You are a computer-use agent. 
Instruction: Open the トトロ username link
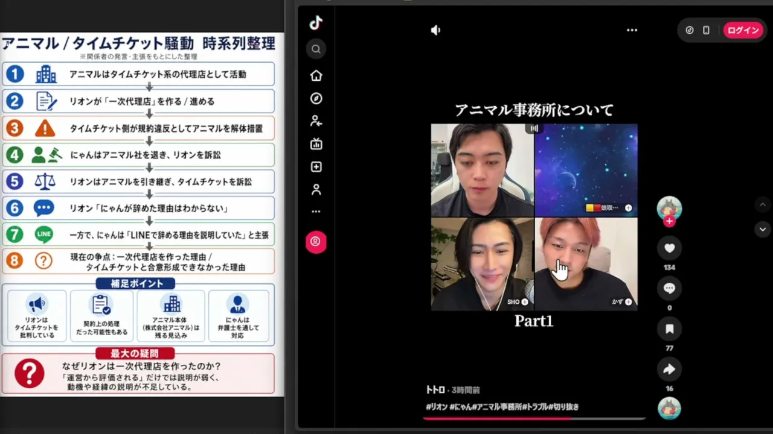point(435,390)
